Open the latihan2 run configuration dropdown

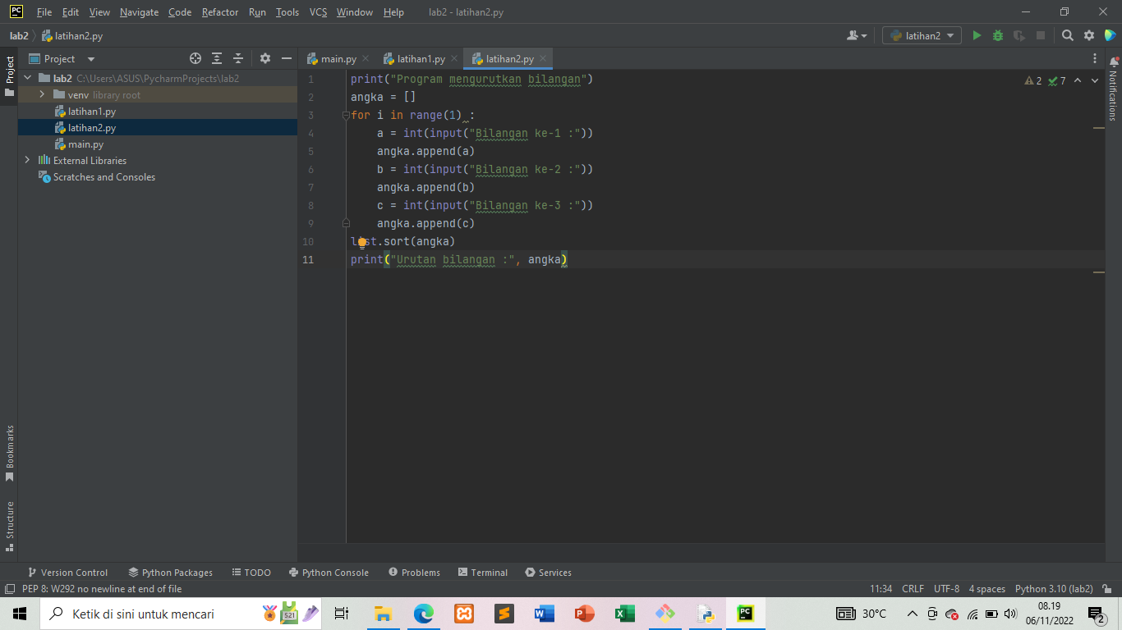tap(921, 35)
